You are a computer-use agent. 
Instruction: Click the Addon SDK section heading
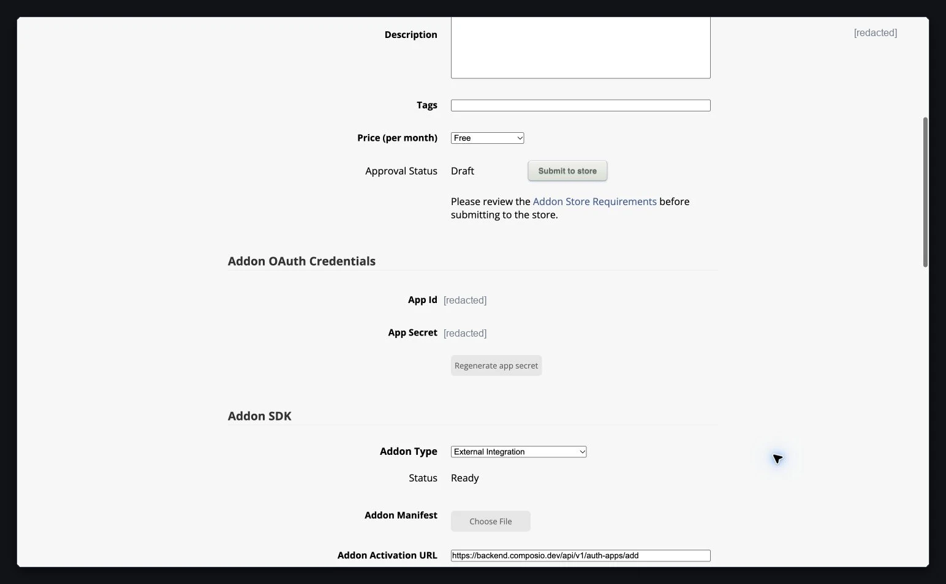260,416
